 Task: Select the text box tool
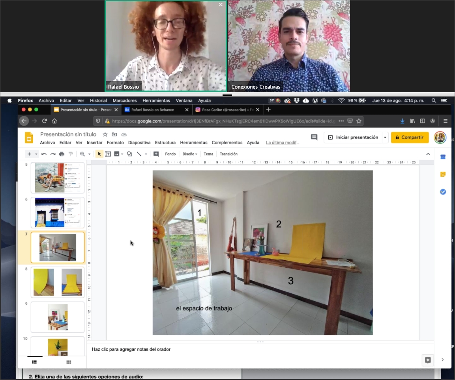[108, 154]
